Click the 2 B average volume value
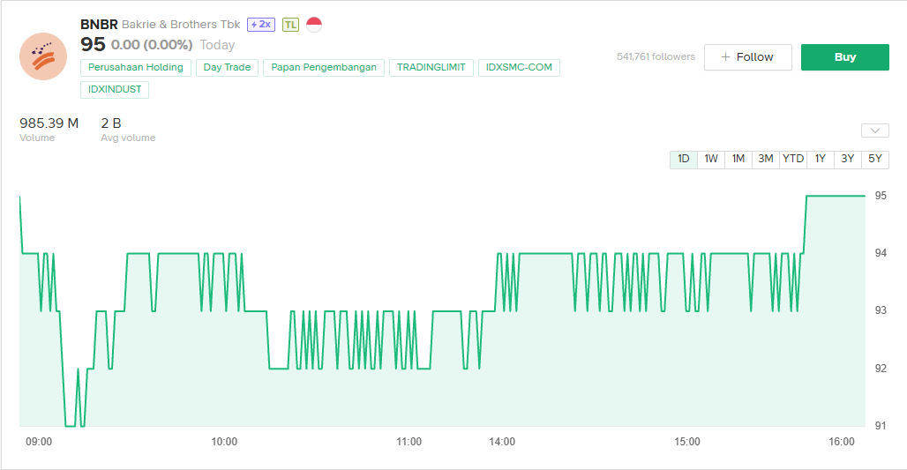907x470 pixels. [x=111, y=123]
